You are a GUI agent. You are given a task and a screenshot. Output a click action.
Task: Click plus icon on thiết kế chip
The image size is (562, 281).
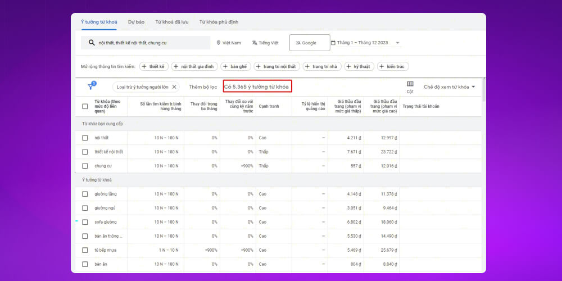pyautogui.click(x=144, y=66)
